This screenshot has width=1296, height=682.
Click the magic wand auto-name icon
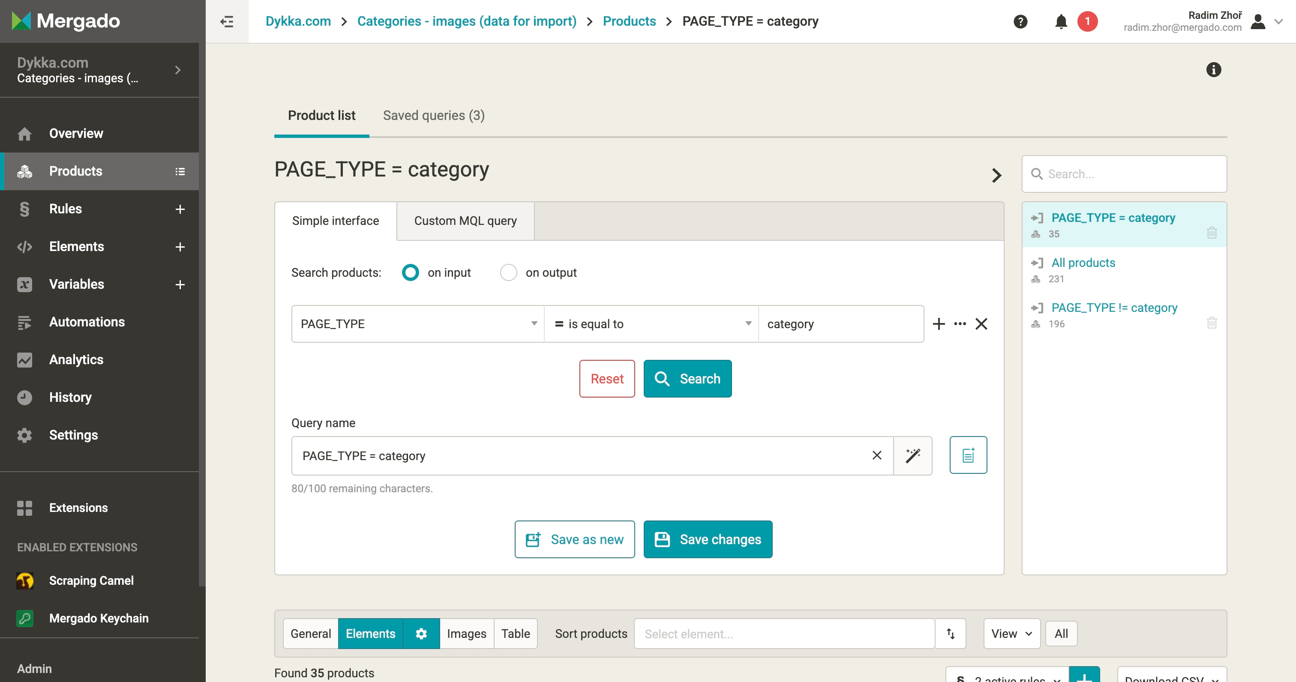912,456
